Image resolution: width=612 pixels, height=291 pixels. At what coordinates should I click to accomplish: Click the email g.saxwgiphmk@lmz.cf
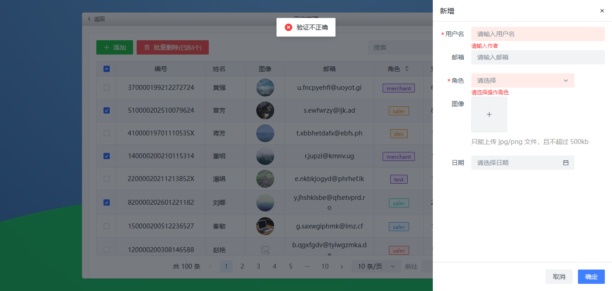[x=329, y=226]
